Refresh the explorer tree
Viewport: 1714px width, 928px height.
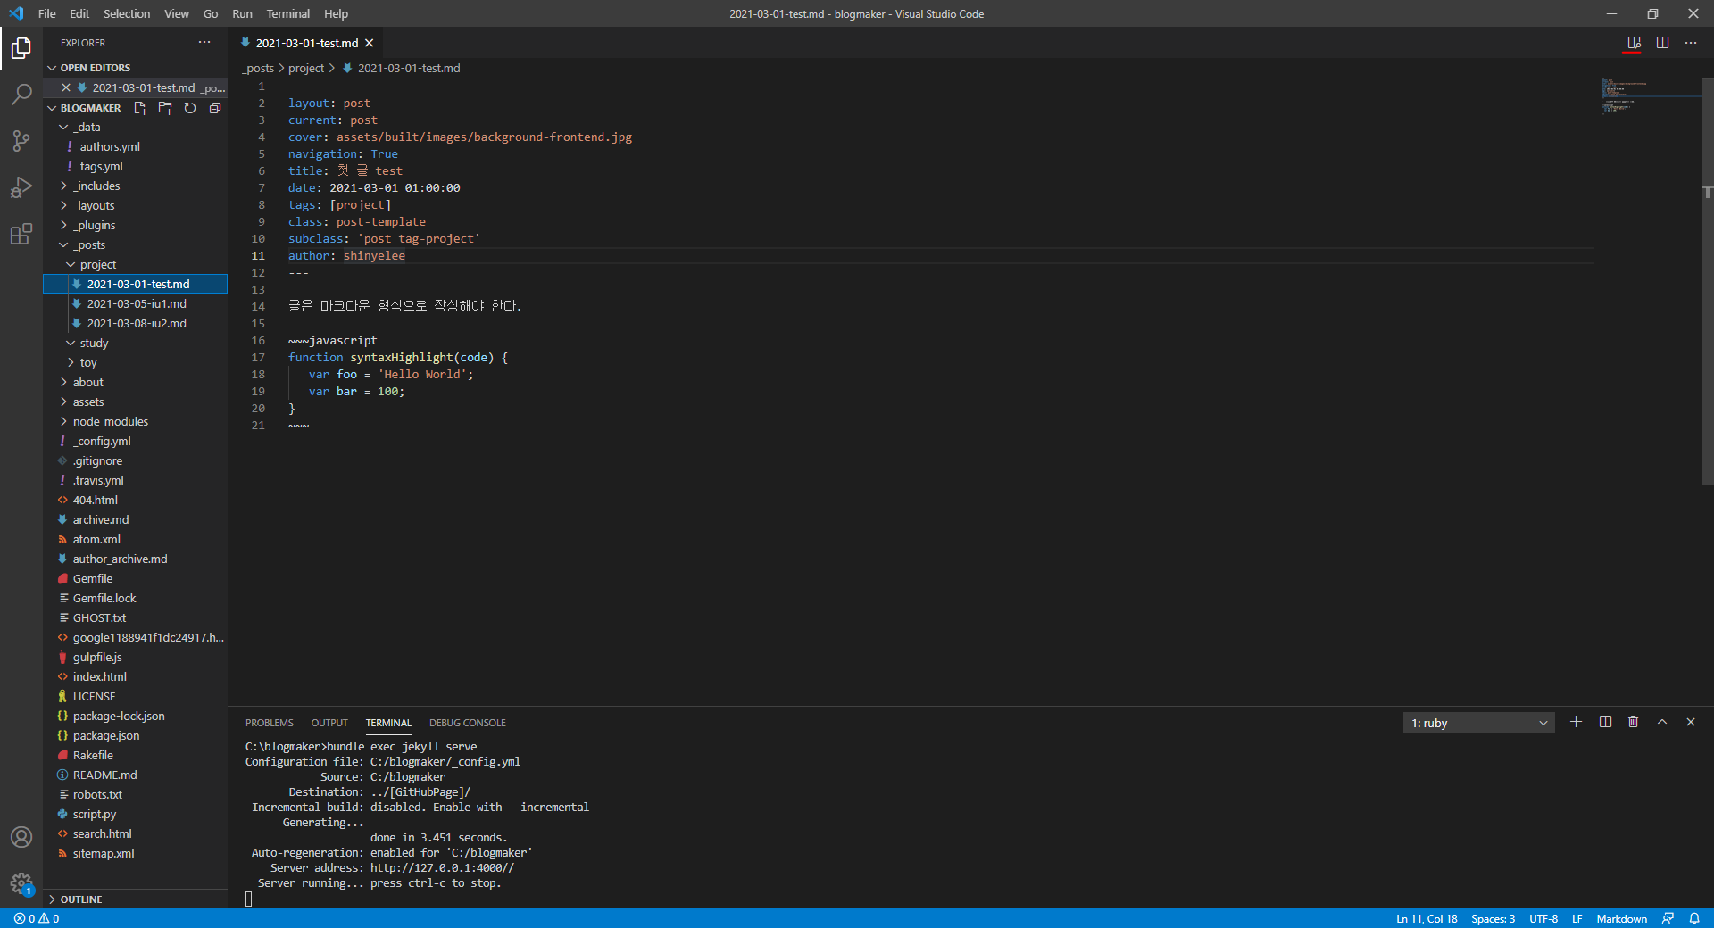coord(190,108)
